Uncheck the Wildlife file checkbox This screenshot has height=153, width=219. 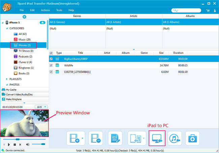tap(51, 65)
